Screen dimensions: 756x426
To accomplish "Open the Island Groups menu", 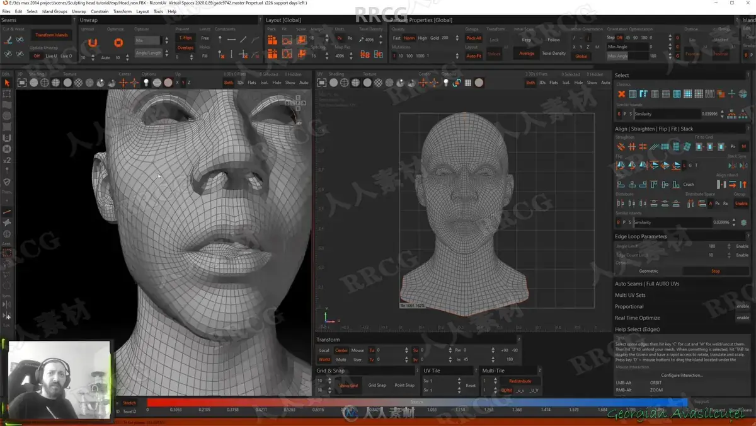I will tap(55, 11).
